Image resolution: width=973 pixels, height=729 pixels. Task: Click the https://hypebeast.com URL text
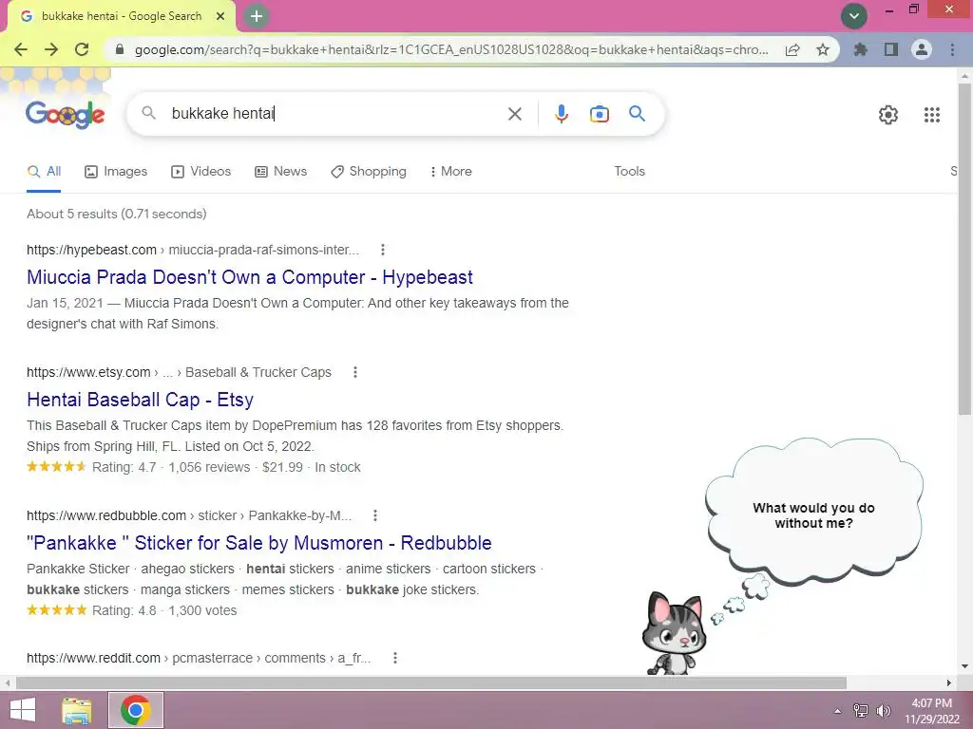91,250
